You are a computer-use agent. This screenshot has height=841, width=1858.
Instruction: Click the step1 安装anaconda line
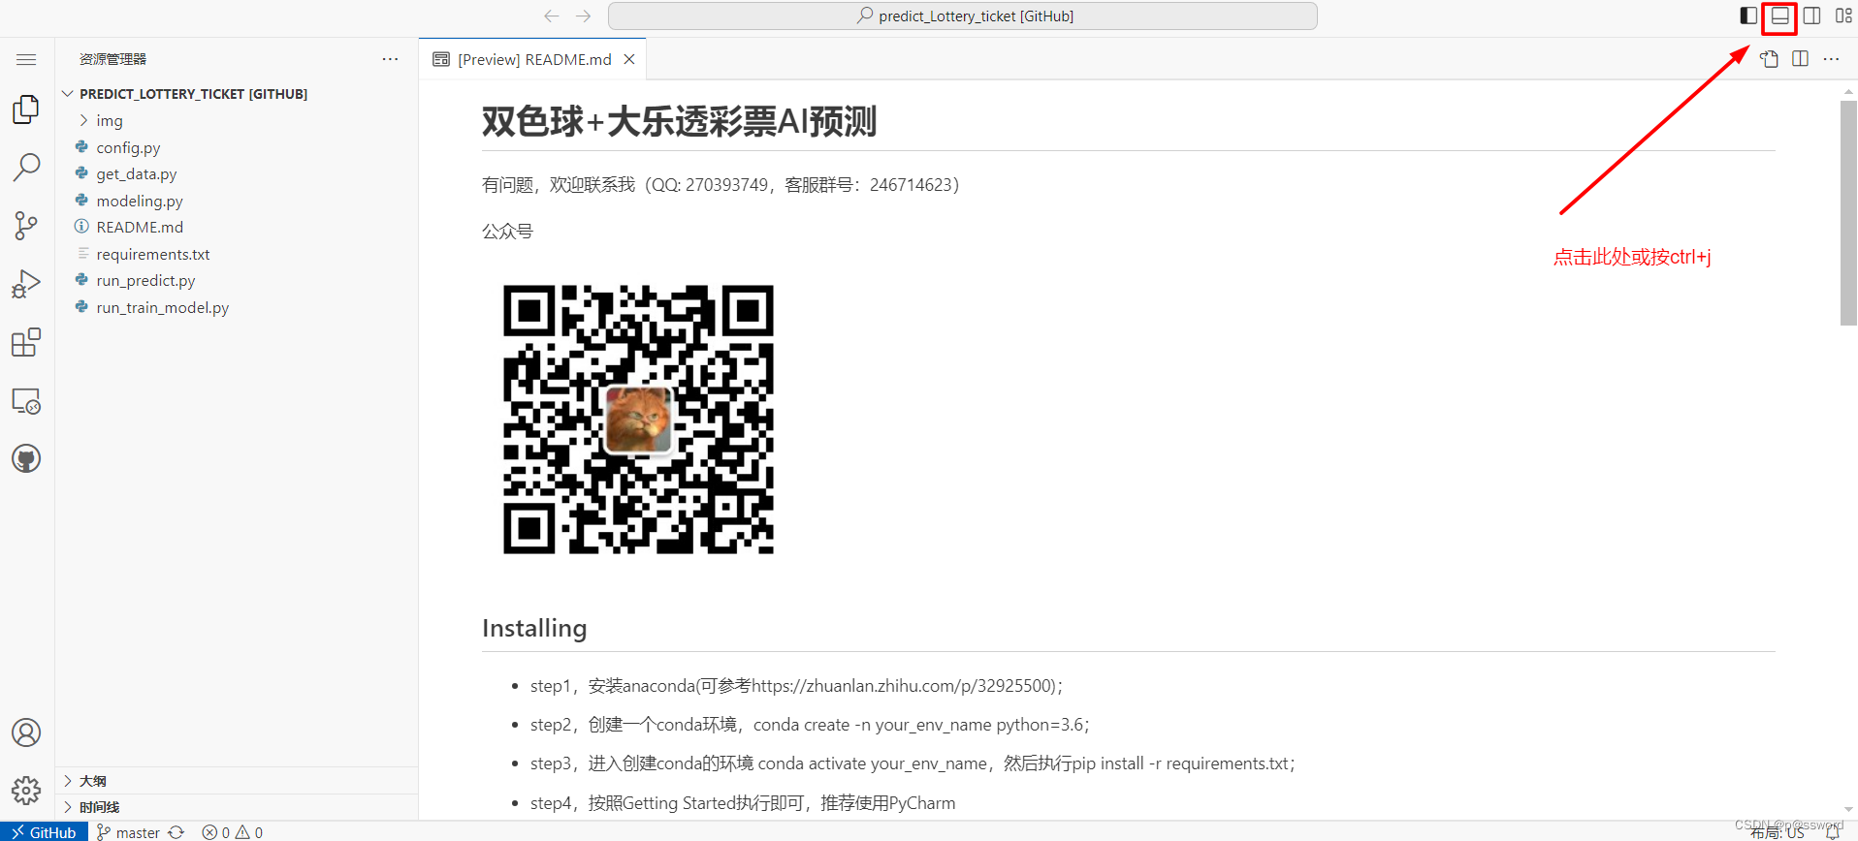(796, 686)
